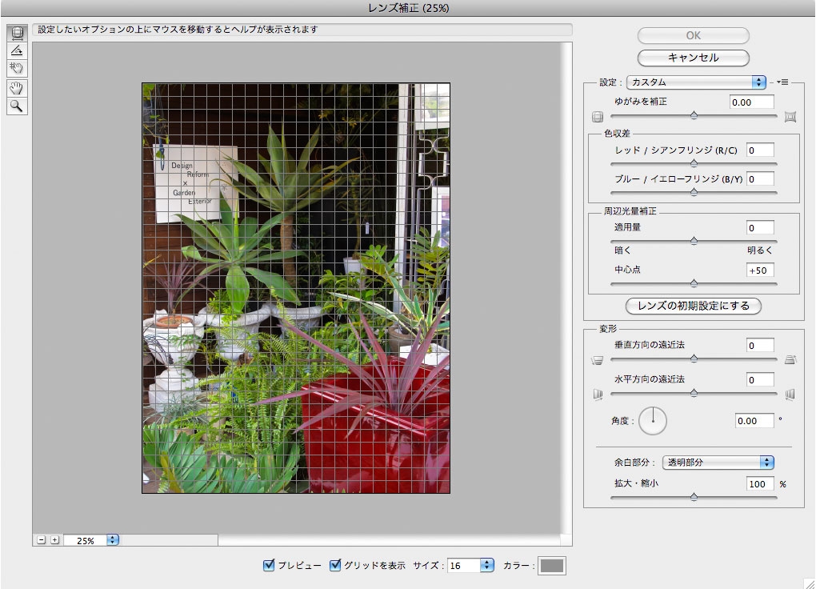Click the ゆがみを補正 value field

pos(751,102)
